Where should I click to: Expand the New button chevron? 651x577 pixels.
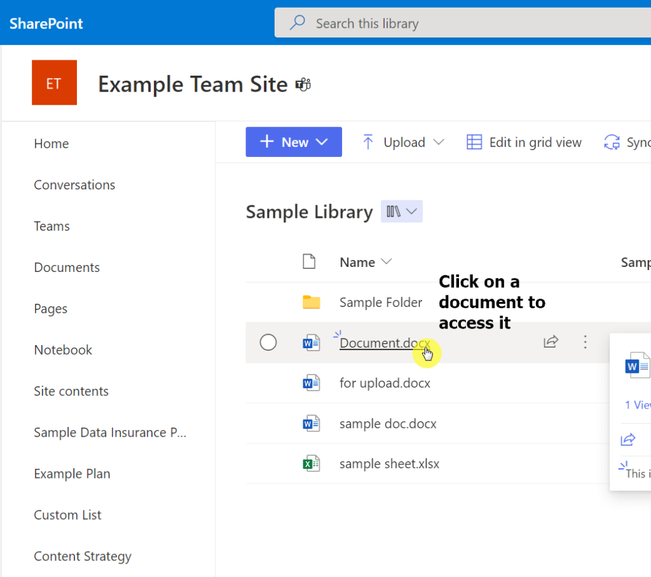[x=322, y=142]
